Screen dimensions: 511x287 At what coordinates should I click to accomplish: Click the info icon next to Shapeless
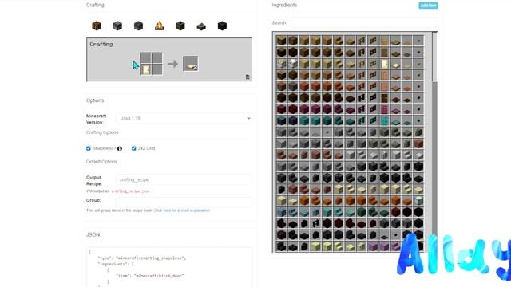coord(120,149)
